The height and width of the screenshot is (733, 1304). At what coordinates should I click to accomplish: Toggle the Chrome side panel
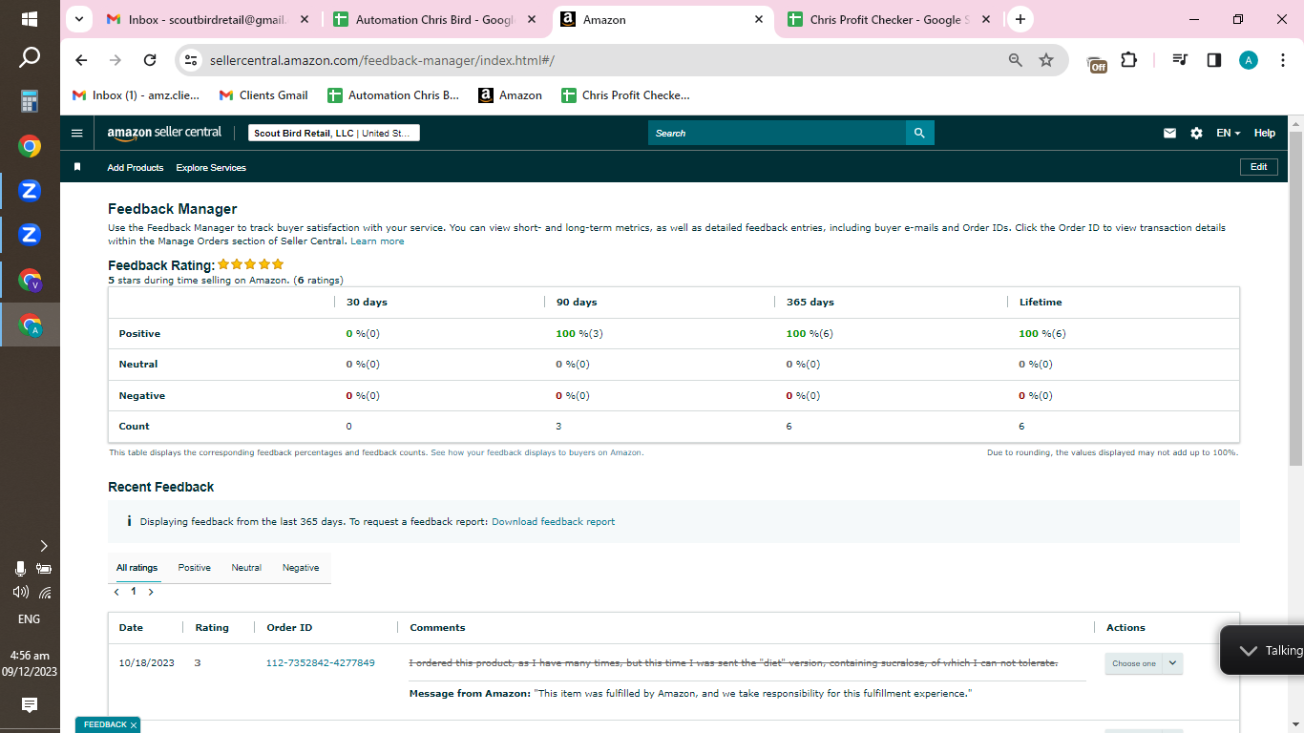click(x=1214, y=60)
